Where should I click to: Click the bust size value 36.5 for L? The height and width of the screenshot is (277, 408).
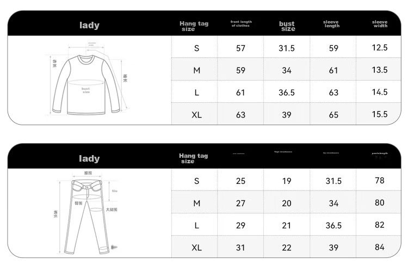click(287, 93)
